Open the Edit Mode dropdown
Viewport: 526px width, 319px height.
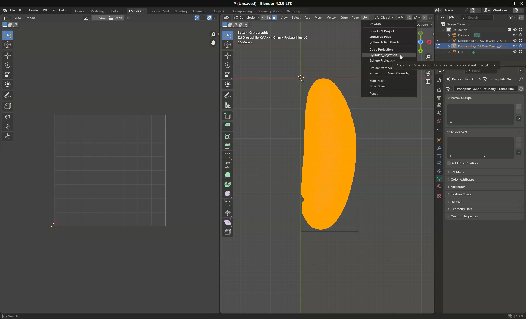tap(246, 18)
